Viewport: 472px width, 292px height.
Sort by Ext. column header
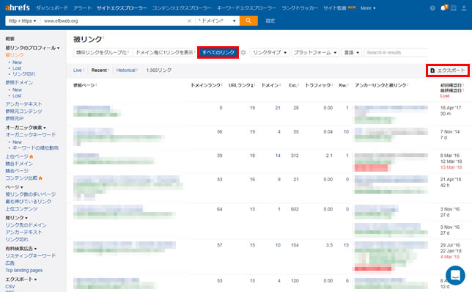(x=293, y=85)
